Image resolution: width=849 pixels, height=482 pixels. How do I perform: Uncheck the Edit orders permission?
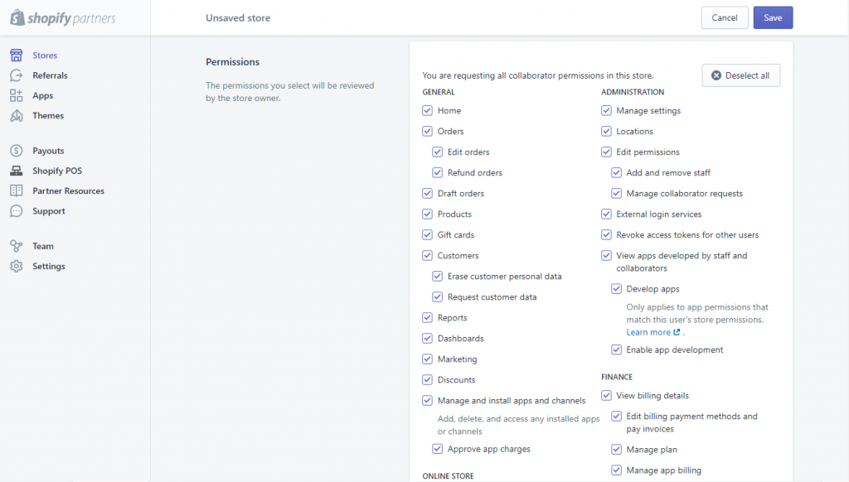click(x=438, y=152)
